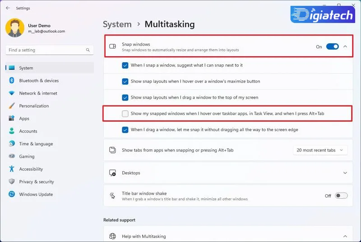Click the Accessibility figure icon
Image resolution: width=361 pixels, height=242 pixels.
coord(12,169)
